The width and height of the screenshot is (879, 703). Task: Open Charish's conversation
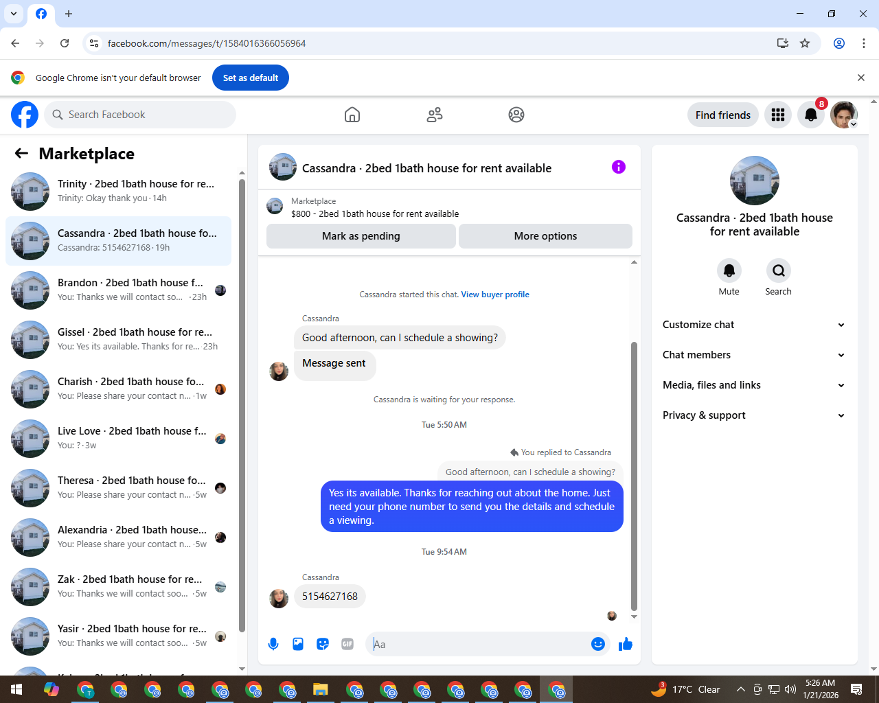click(x=119, y=389)
